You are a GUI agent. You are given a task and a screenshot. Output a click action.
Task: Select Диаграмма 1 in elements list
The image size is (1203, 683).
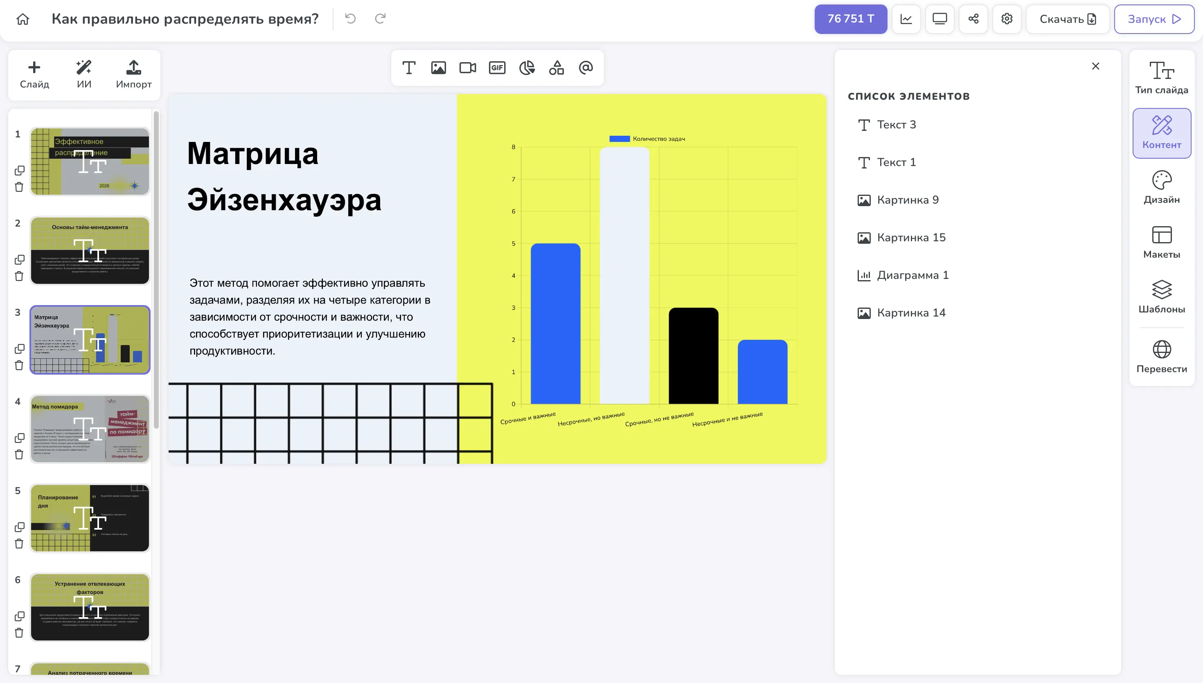912,275
